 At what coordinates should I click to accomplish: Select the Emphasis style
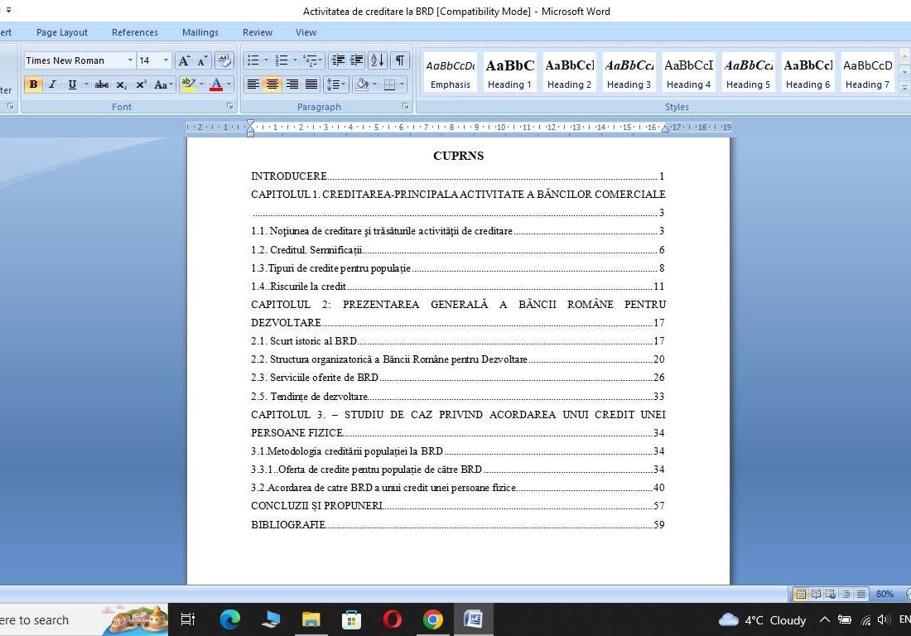[x=450, y=70]
